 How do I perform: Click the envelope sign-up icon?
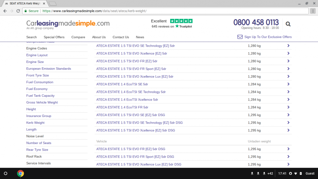click(x=240, y=37)
